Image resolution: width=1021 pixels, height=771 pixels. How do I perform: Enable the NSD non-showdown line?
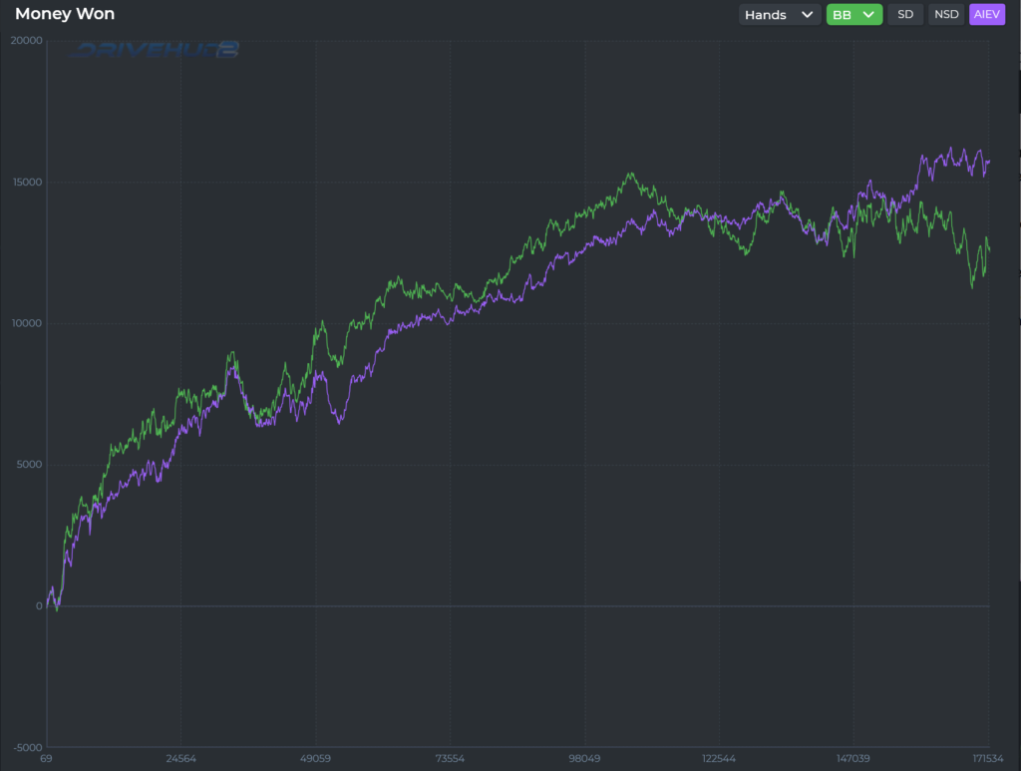pos(945,15)
